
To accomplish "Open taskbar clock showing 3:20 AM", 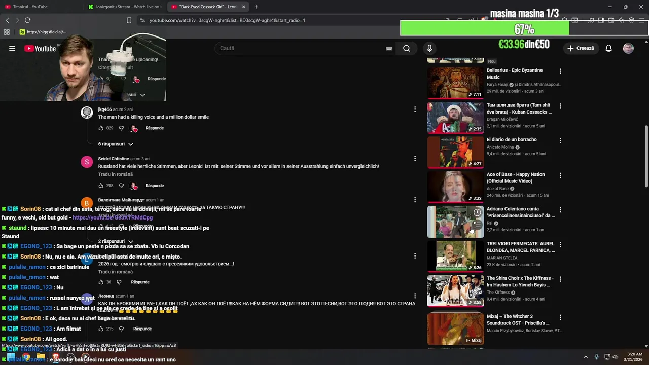I will tap(634, 357).
